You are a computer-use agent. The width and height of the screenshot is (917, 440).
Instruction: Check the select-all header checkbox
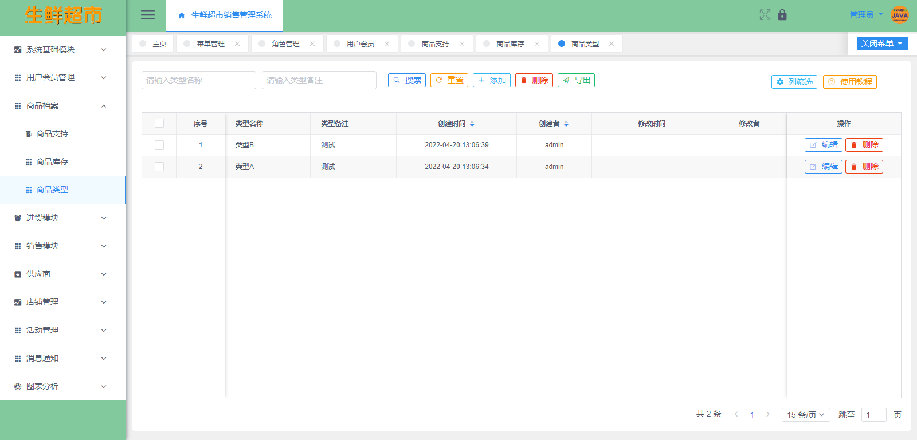coord(159,123)
